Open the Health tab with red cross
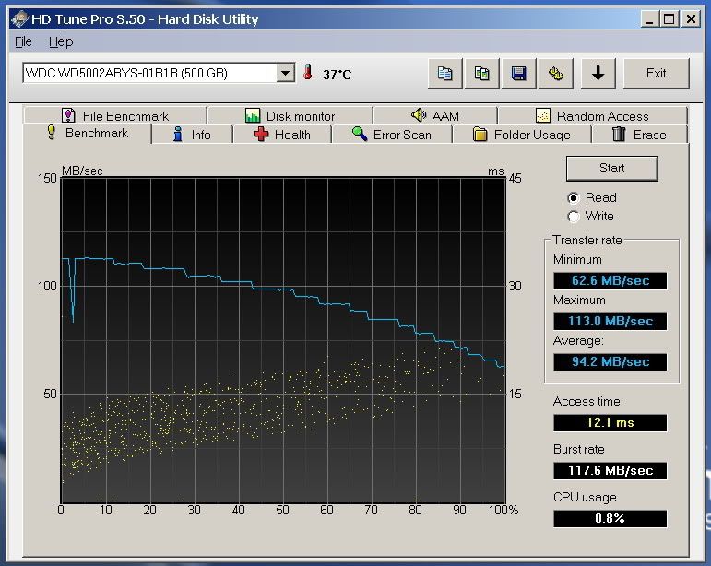Screen dimensions: 711x566 click(x=282, y=135)
